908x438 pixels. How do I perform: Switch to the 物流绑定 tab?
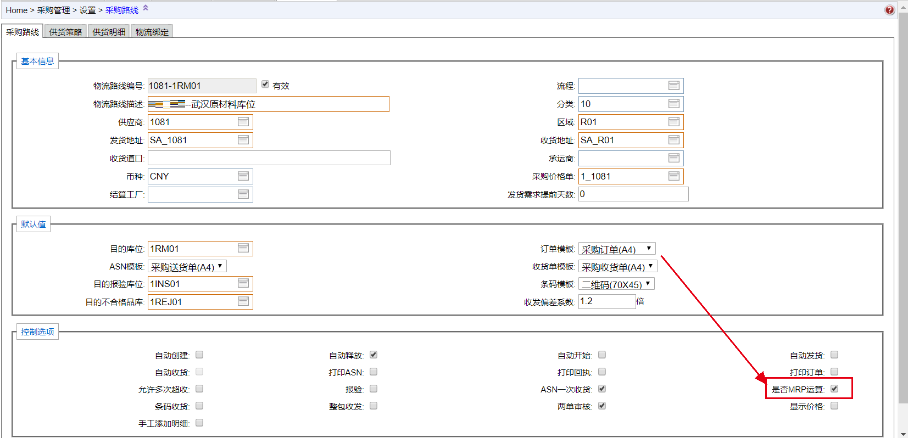152,32
